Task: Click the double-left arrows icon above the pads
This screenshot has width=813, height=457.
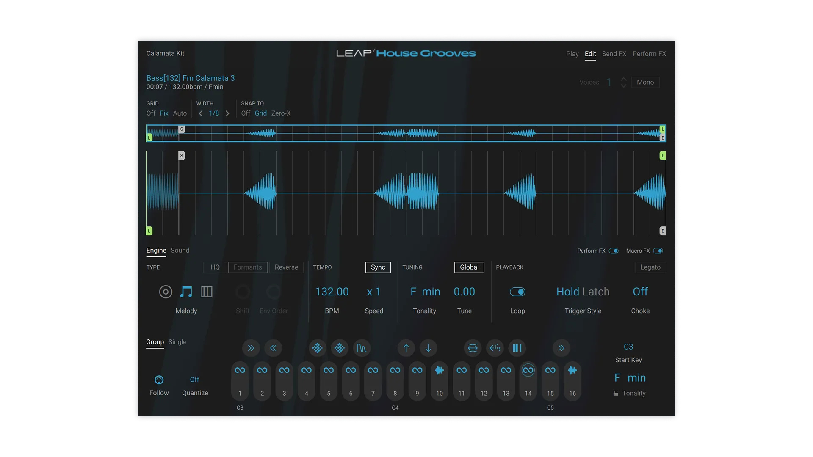Action: click(273, 348)
